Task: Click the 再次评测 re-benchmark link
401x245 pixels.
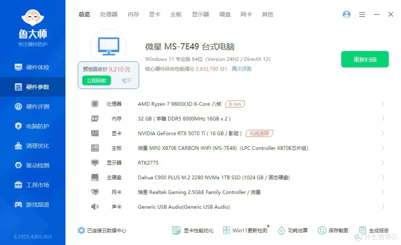Action: tap(241, 69)
